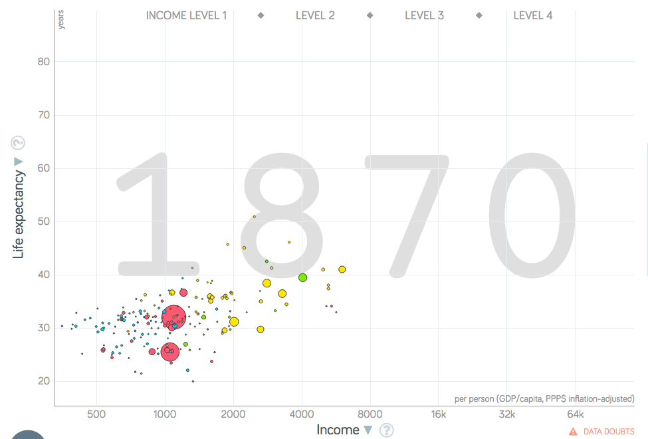Open the DATA DOUBTS link
This screenshot has width=648, height=439.
pyautogui.click(x=608, y=432)
